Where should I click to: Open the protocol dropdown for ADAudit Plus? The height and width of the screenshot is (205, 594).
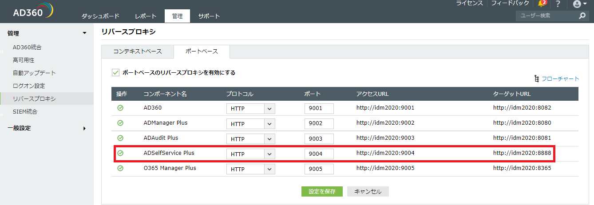pos(251,139)
